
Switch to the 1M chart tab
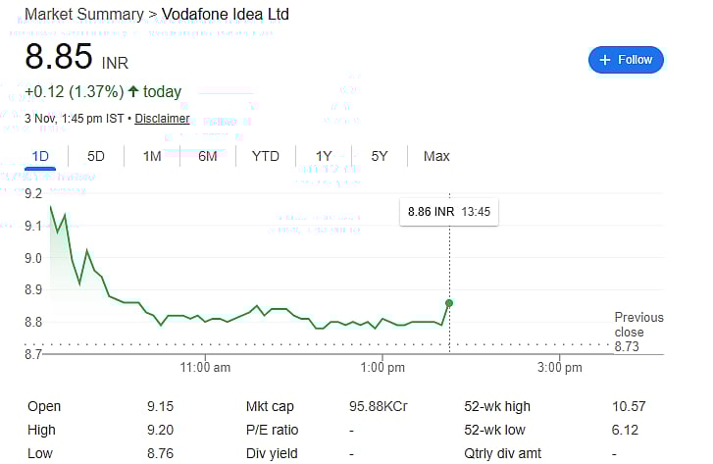click(152, 156)
